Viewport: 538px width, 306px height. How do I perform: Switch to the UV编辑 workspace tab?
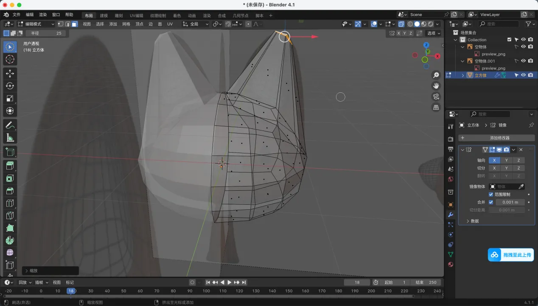pyautogui.click(x=136, y=16)
